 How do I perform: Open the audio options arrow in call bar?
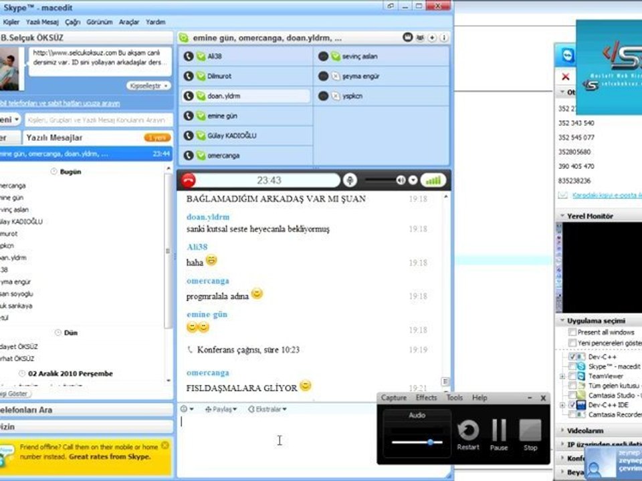413,180
